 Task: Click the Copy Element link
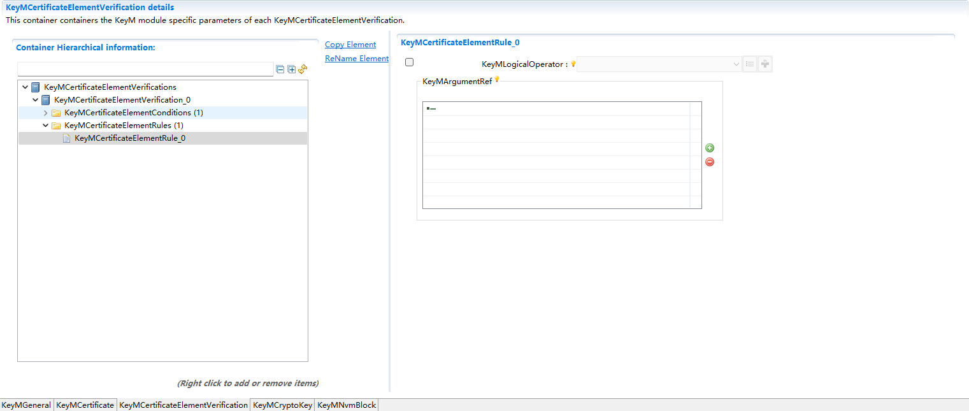(350, 44)
